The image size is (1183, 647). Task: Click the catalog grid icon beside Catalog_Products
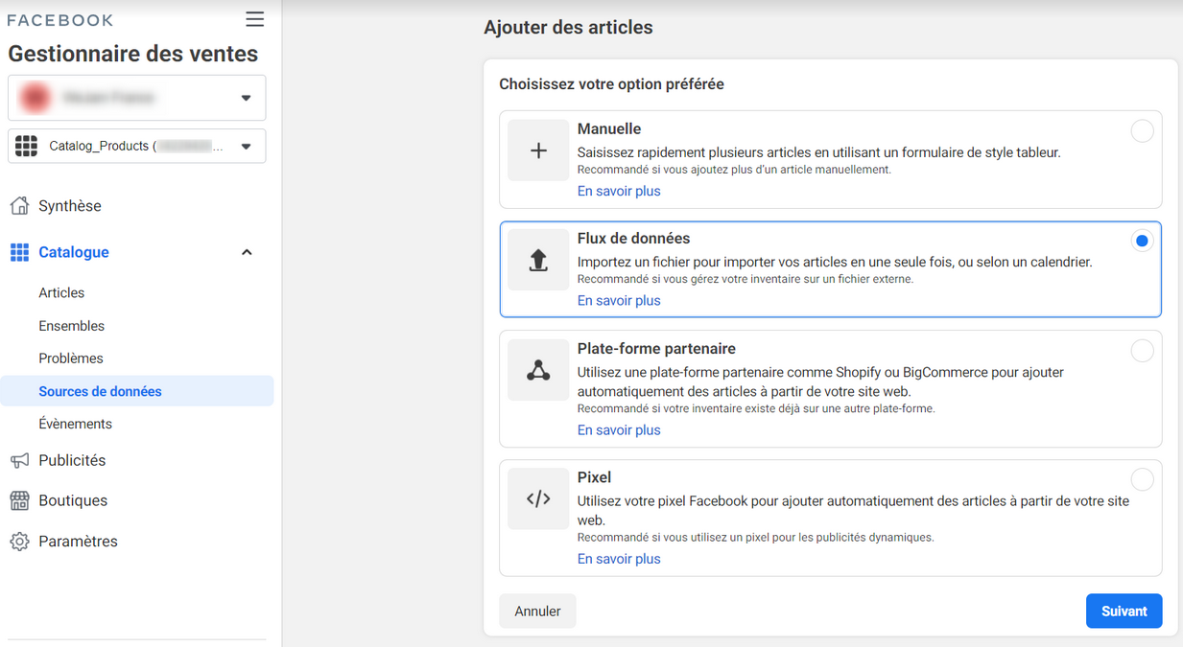[27, 146]
